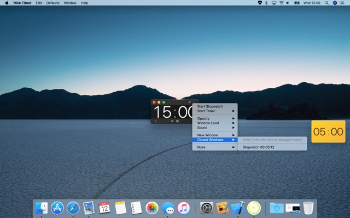Expand the Sound submenu
Screen dimensions: 350x218
point(215,128)
